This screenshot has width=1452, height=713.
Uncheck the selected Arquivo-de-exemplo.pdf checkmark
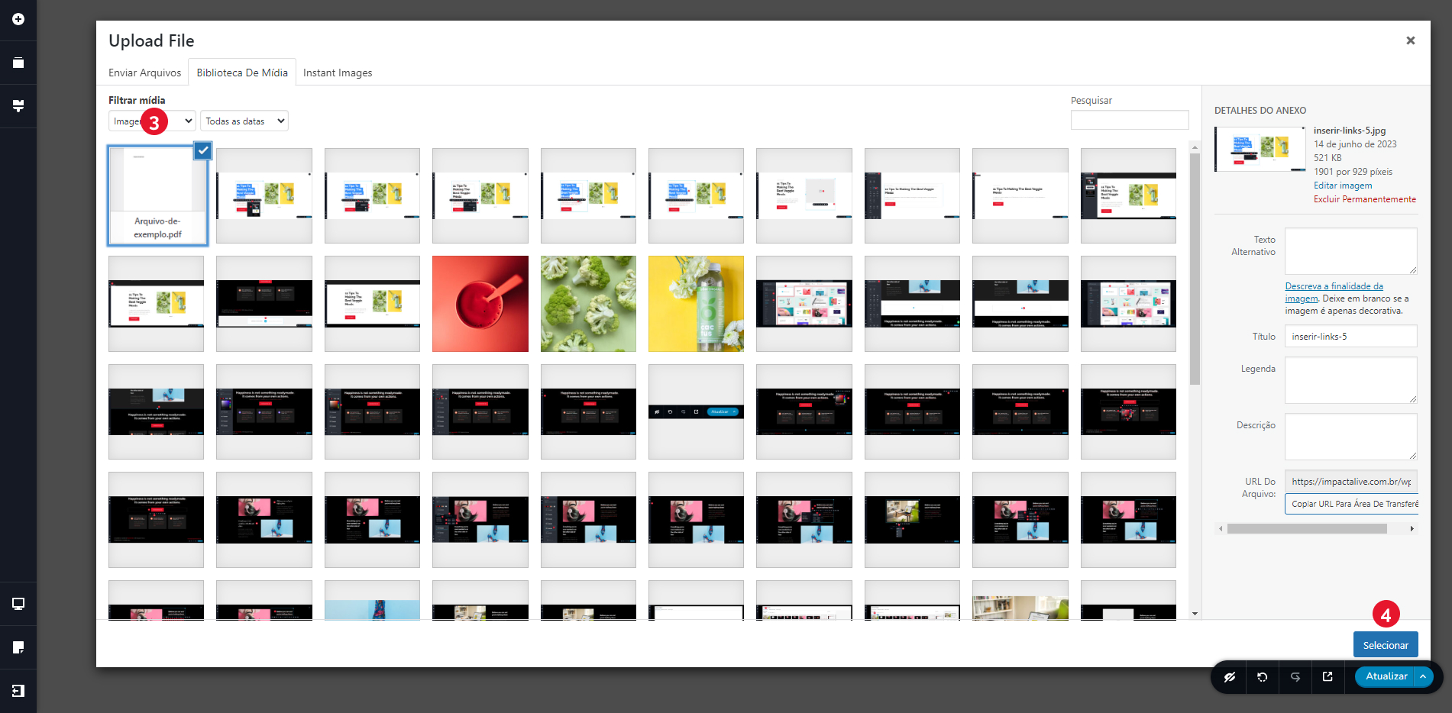202,150
